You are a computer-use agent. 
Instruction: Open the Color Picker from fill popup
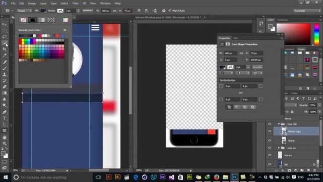click(x=66, y=20)
